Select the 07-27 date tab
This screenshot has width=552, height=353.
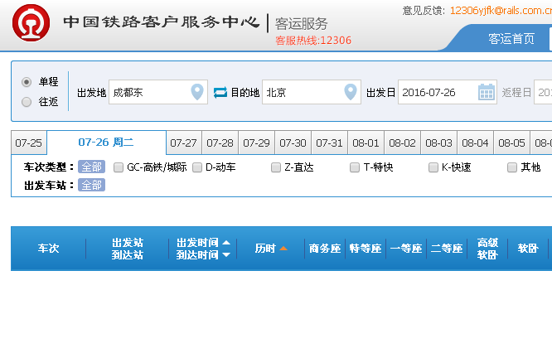click(184, 143)
